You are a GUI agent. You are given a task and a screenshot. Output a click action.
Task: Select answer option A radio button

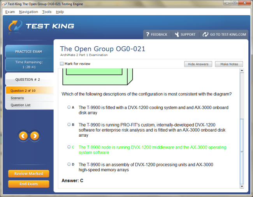[x=69, y=107]
